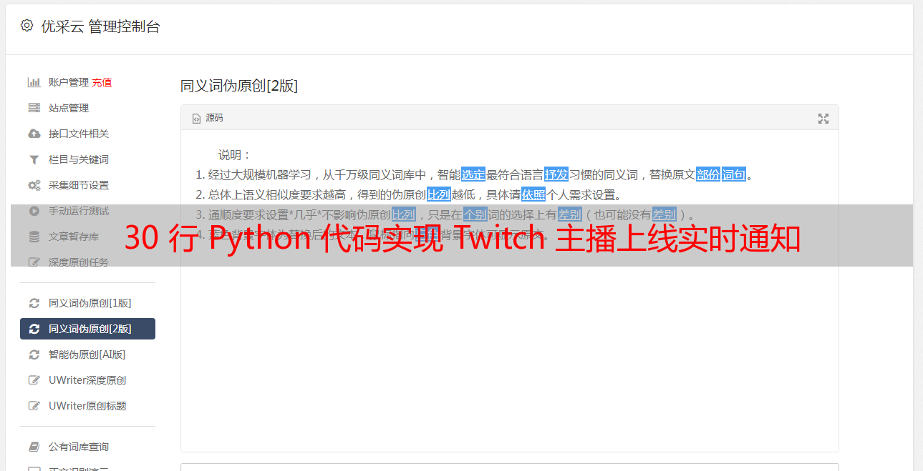Click the highlighted word 部份
The width and height of the screenshot is (923, 471).
coord(708,174)
